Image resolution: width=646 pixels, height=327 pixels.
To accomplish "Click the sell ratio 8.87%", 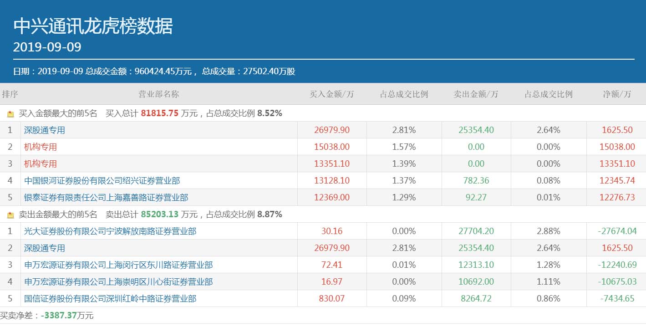I will [x=270, y=215].
